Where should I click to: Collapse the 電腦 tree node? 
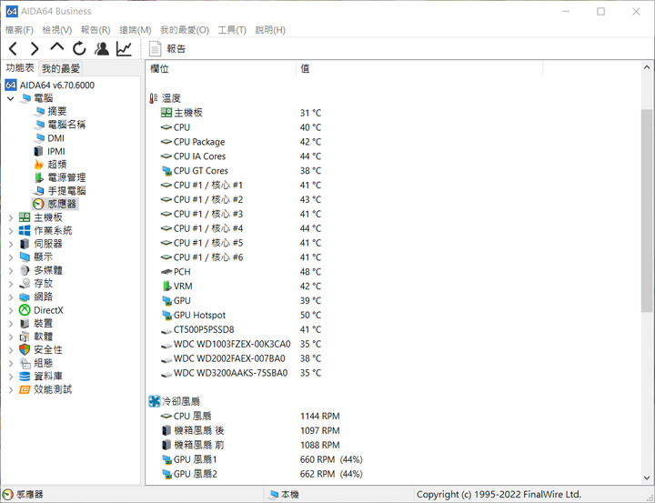11,98
